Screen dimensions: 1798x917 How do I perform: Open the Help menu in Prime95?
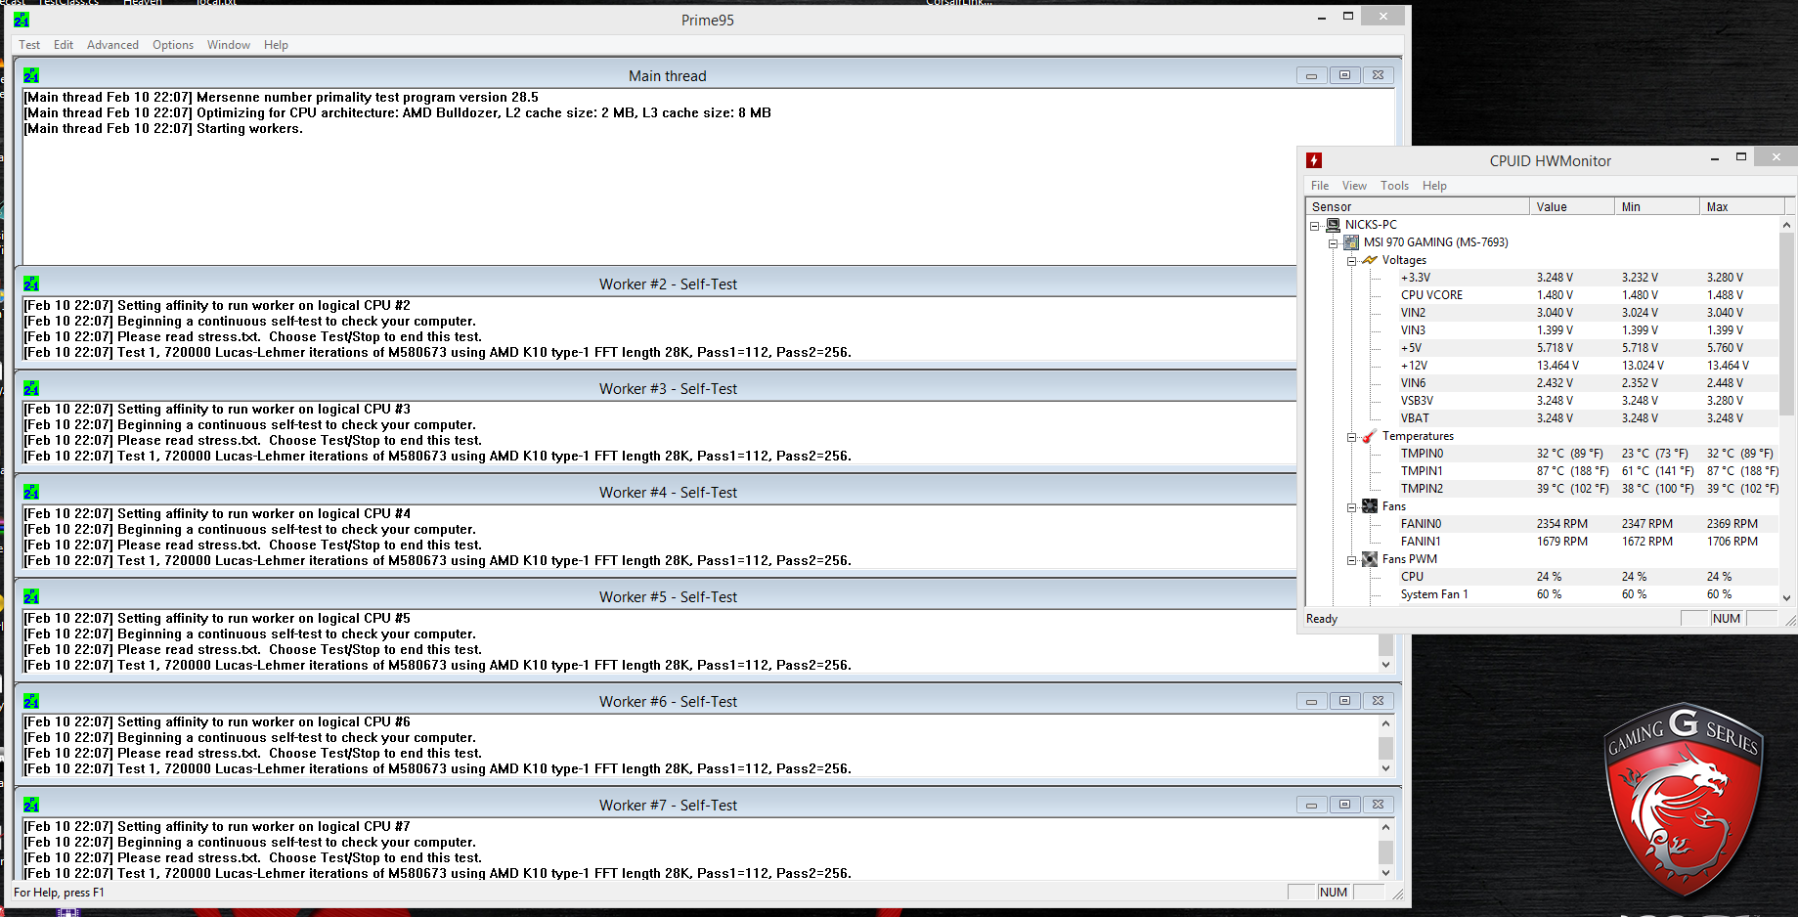pyautogui.click(x=276, y=45)
